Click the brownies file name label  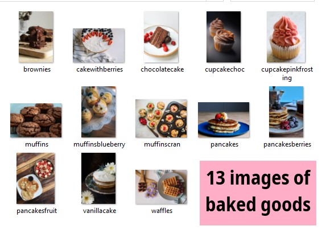pos(37,69)
